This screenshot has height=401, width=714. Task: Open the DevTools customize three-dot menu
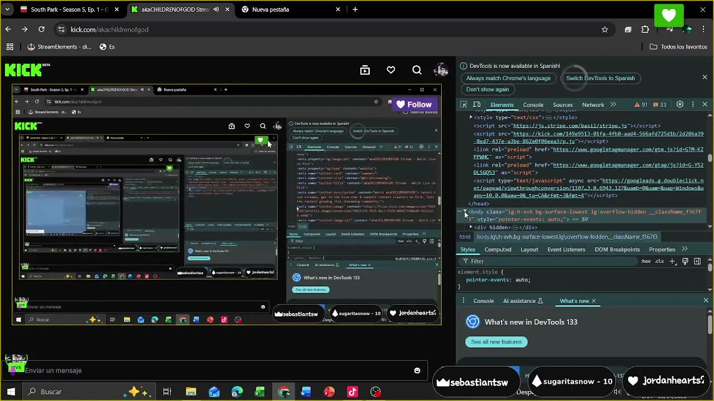coord(693,105)
